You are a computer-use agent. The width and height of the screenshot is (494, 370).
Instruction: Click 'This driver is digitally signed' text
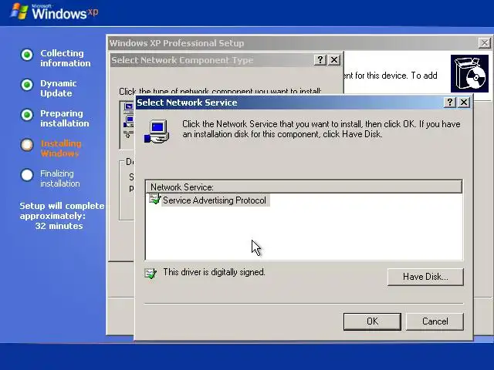coord(214,272)
